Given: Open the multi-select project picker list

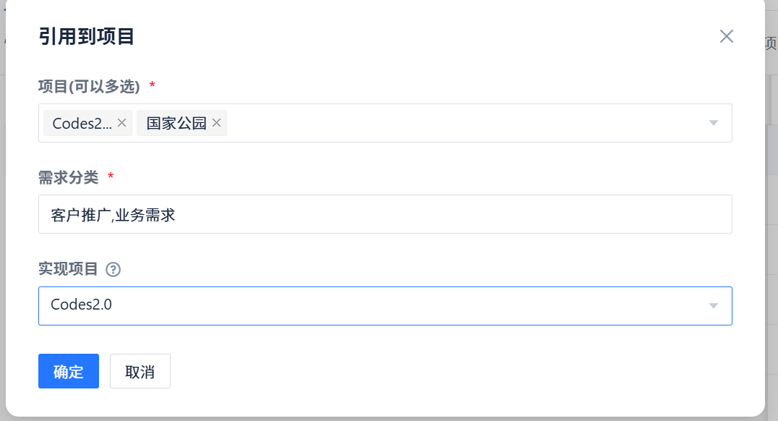Looking at the screenshot, I should coord(714,123).
